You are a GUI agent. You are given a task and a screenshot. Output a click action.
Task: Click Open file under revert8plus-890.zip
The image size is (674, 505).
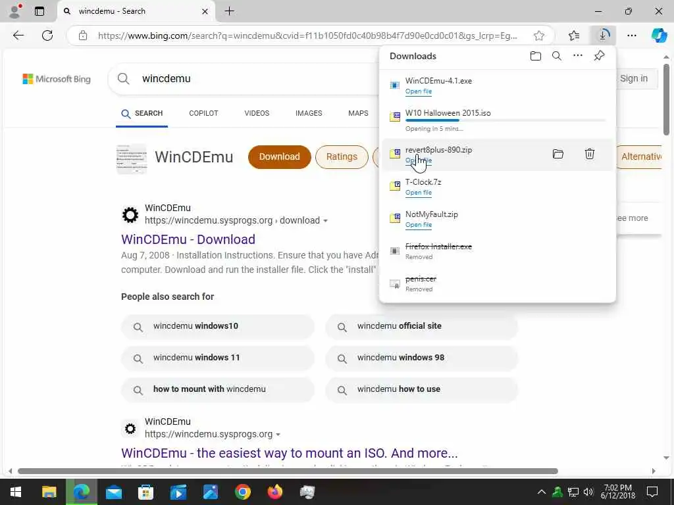(x=418, y=160)
